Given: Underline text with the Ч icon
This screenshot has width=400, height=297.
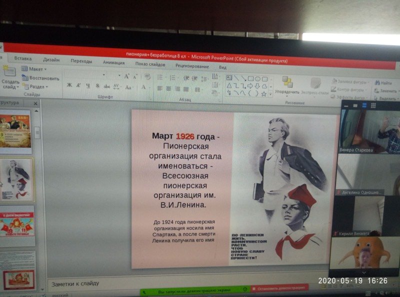Looking at the screenshot, I should [x=88, y=86].
